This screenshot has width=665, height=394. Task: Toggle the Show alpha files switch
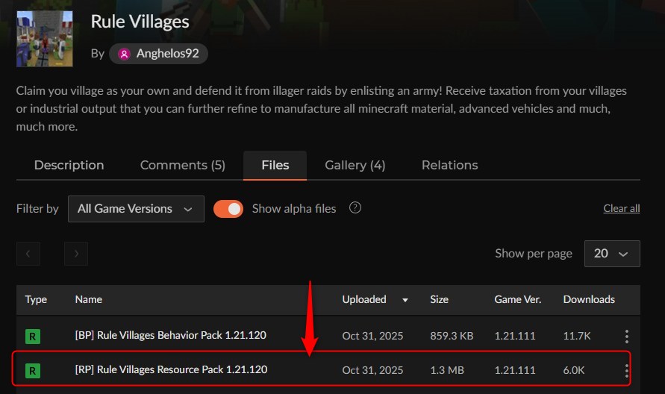click(x=228, y=209)
